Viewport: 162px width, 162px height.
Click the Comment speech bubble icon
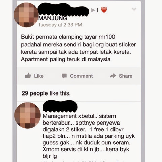(64, 76)
